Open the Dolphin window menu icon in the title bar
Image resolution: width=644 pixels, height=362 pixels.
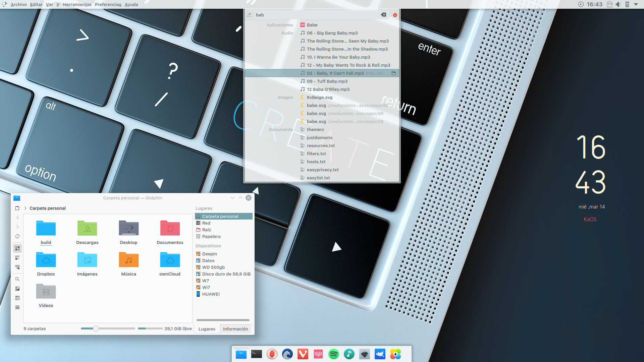(17, 198)
